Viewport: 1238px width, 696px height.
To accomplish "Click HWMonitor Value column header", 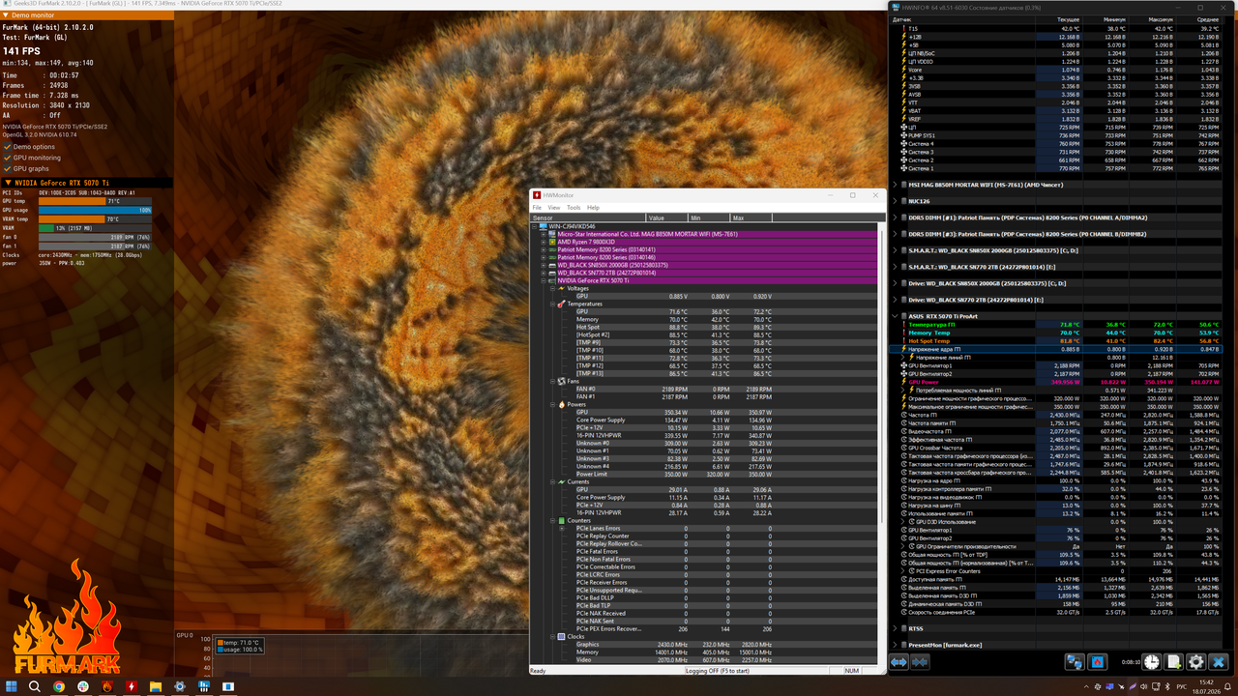I will click(x=668, y=218).
